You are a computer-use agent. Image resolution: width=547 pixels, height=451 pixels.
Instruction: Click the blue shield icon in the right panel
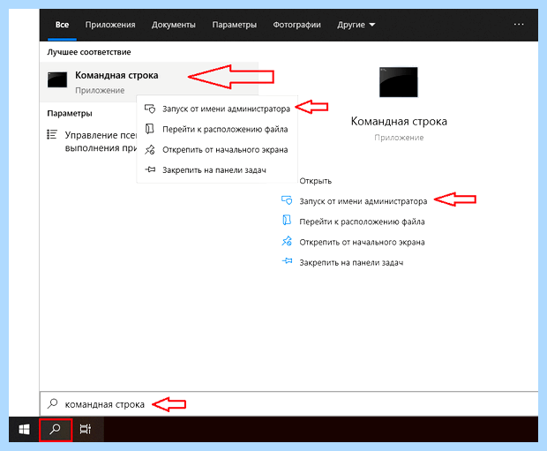pyautogui.click(x=287, y=200)
